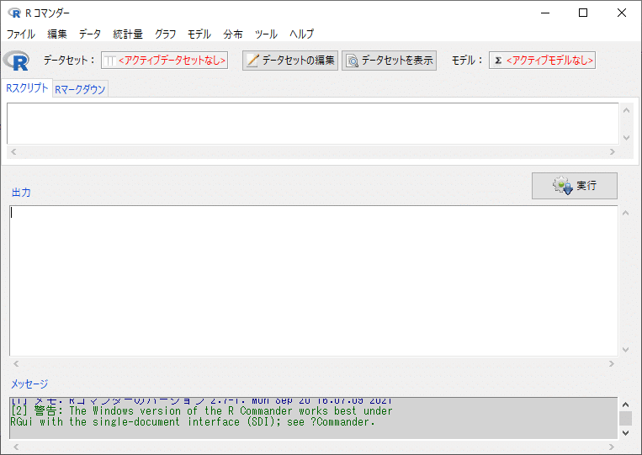The image size is (642, 455).
Task: Click the output area scroll left arrow
Action: (x=16, y=364)
